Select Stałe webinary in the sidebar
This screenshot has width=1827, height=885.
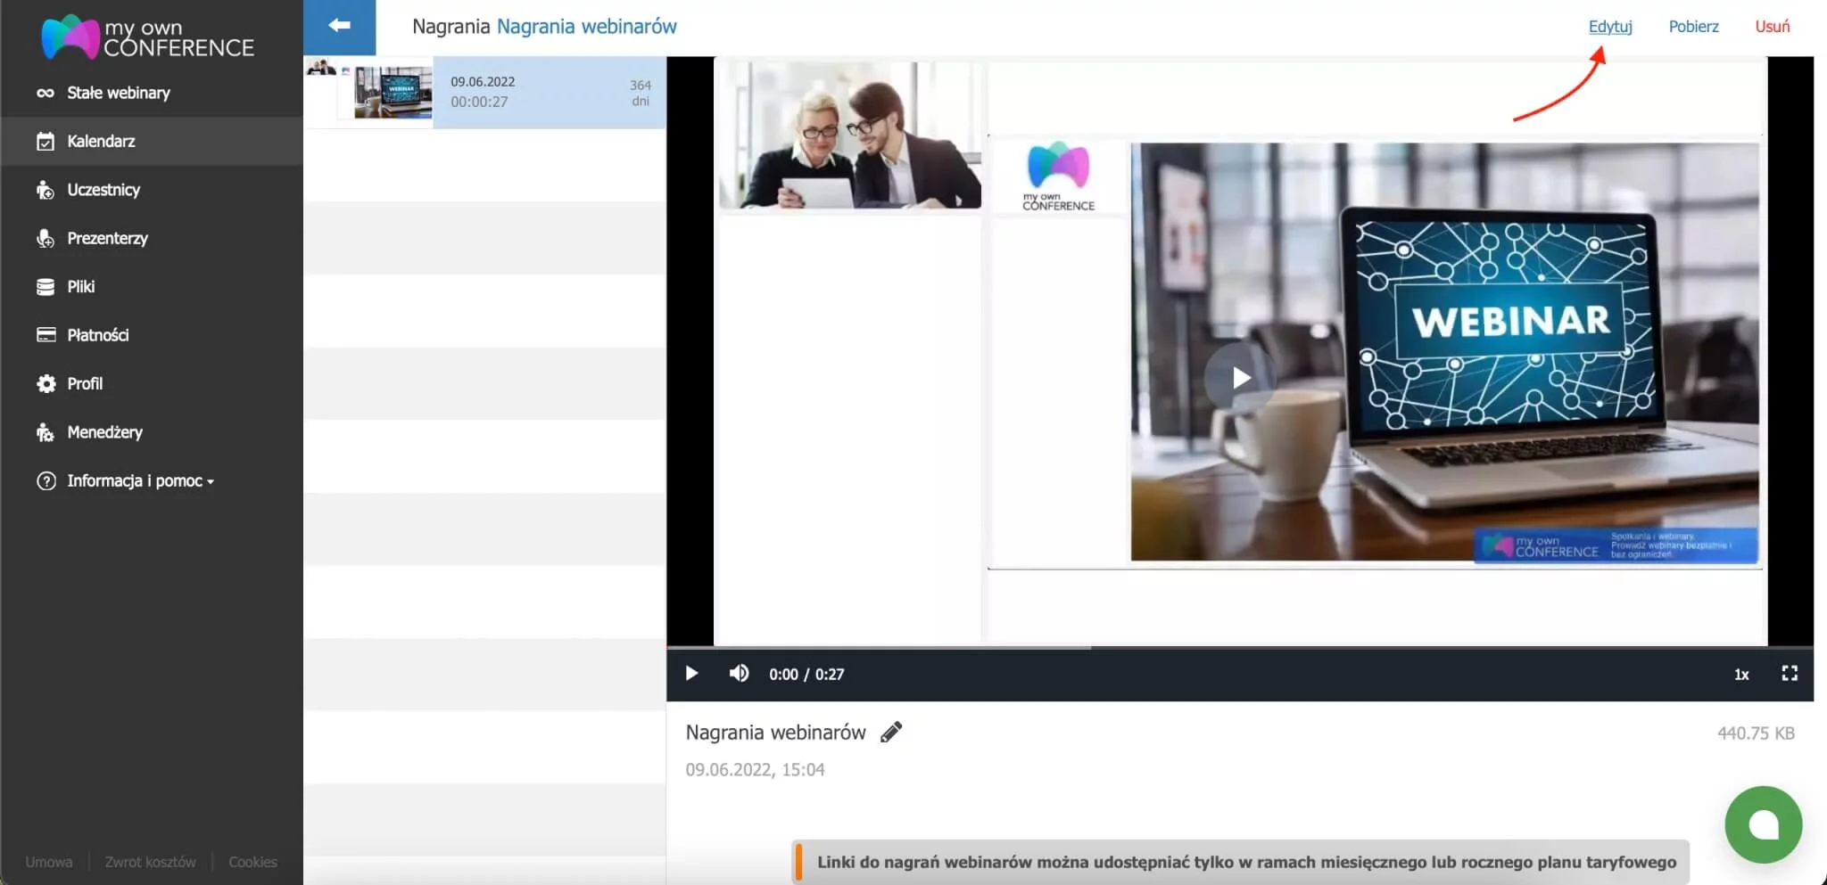pos(117,92)
